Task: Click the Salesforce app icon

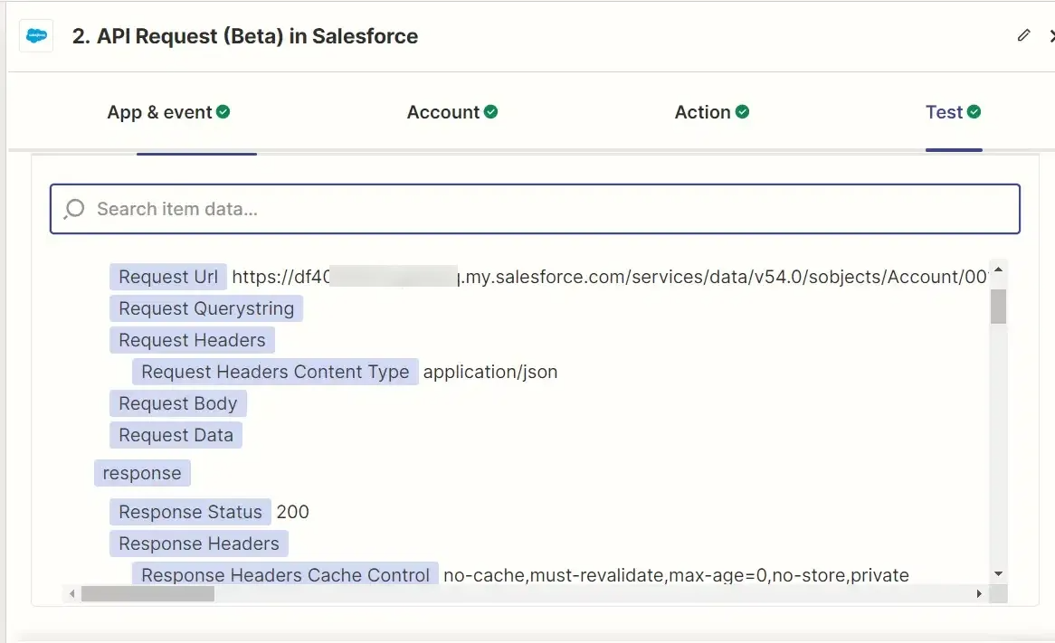Action: [36, 35]
